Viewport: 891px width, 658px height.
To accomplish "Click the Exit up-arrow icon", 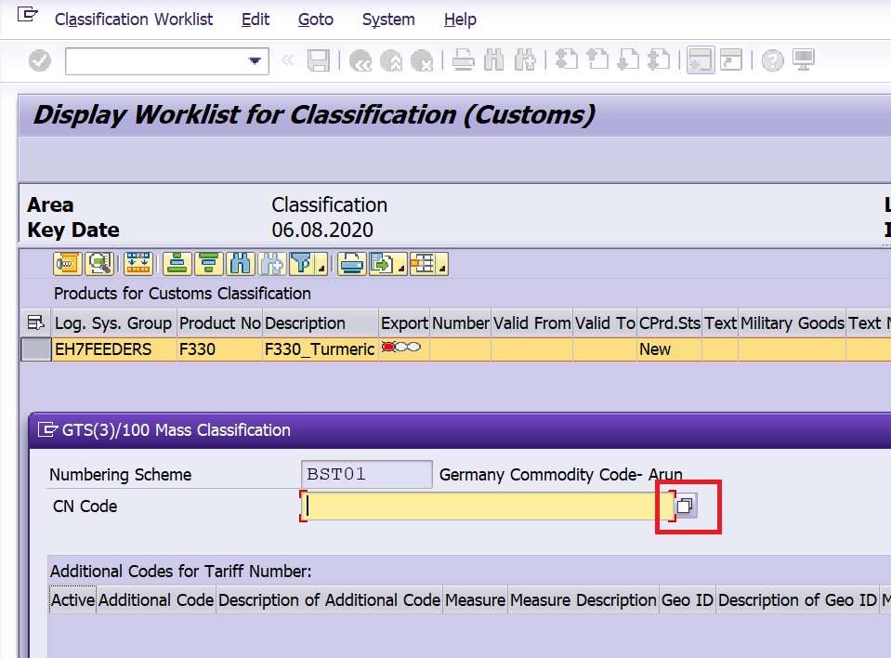I will tap(391, 60).
